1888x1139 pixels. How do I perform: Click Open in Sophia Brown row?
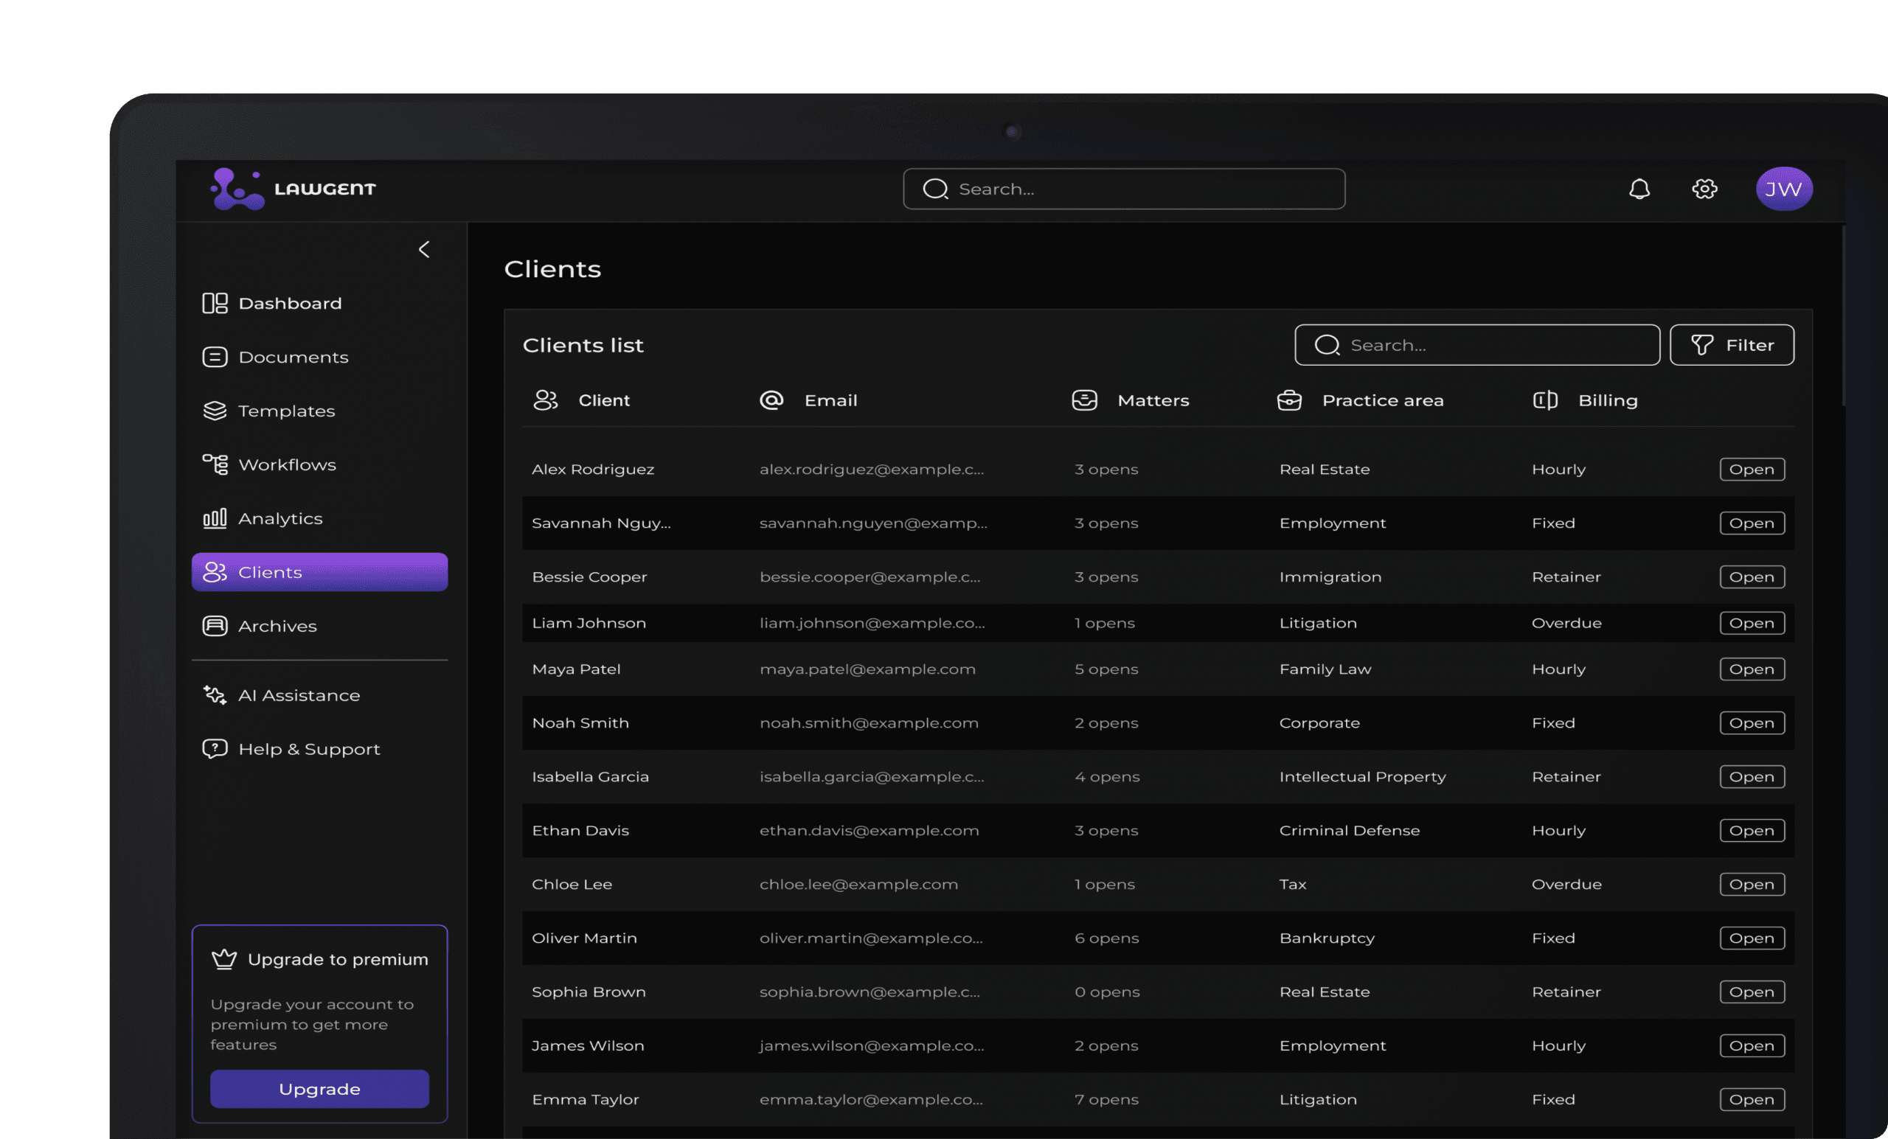1752,992
